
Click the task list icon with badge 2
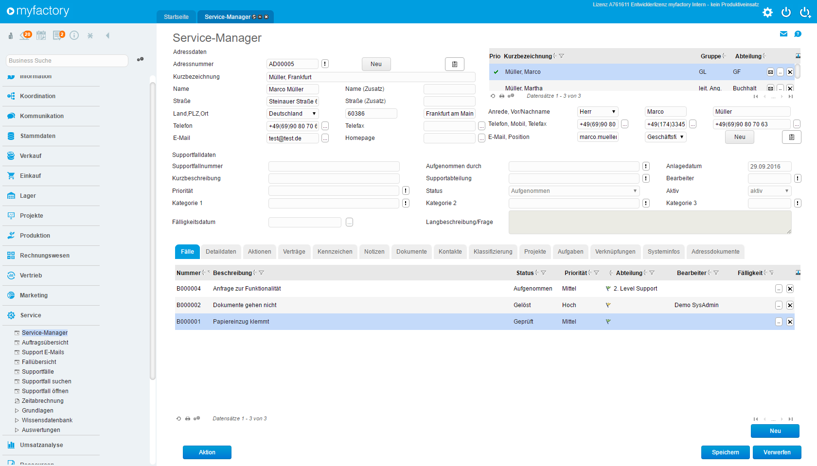[58, 35]
